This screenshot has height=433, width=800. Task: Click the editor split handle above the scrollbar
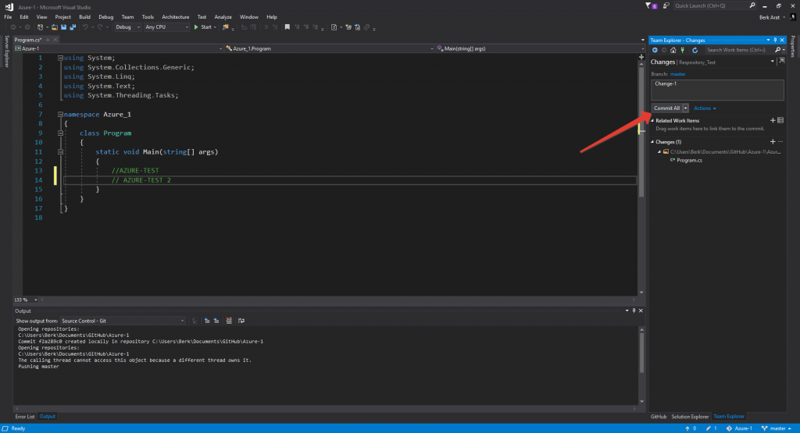pos(641,57)
